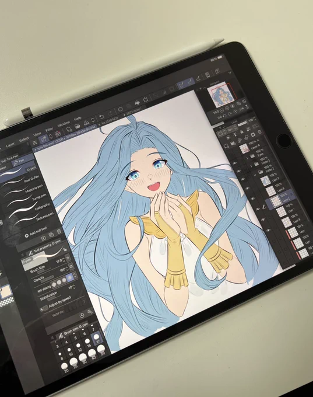Open the Filter menu
Viewport: 313px width, 397px height.
(49, 130)
